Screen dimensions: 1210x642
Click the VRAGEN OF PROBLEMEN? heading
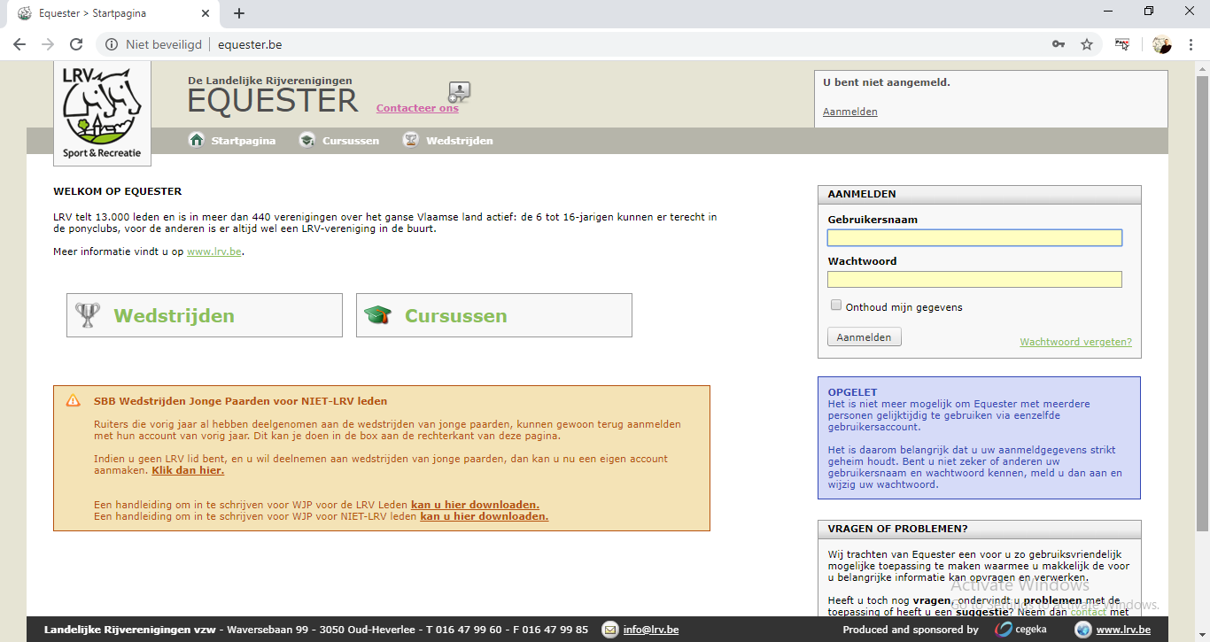tap(897, 529)
